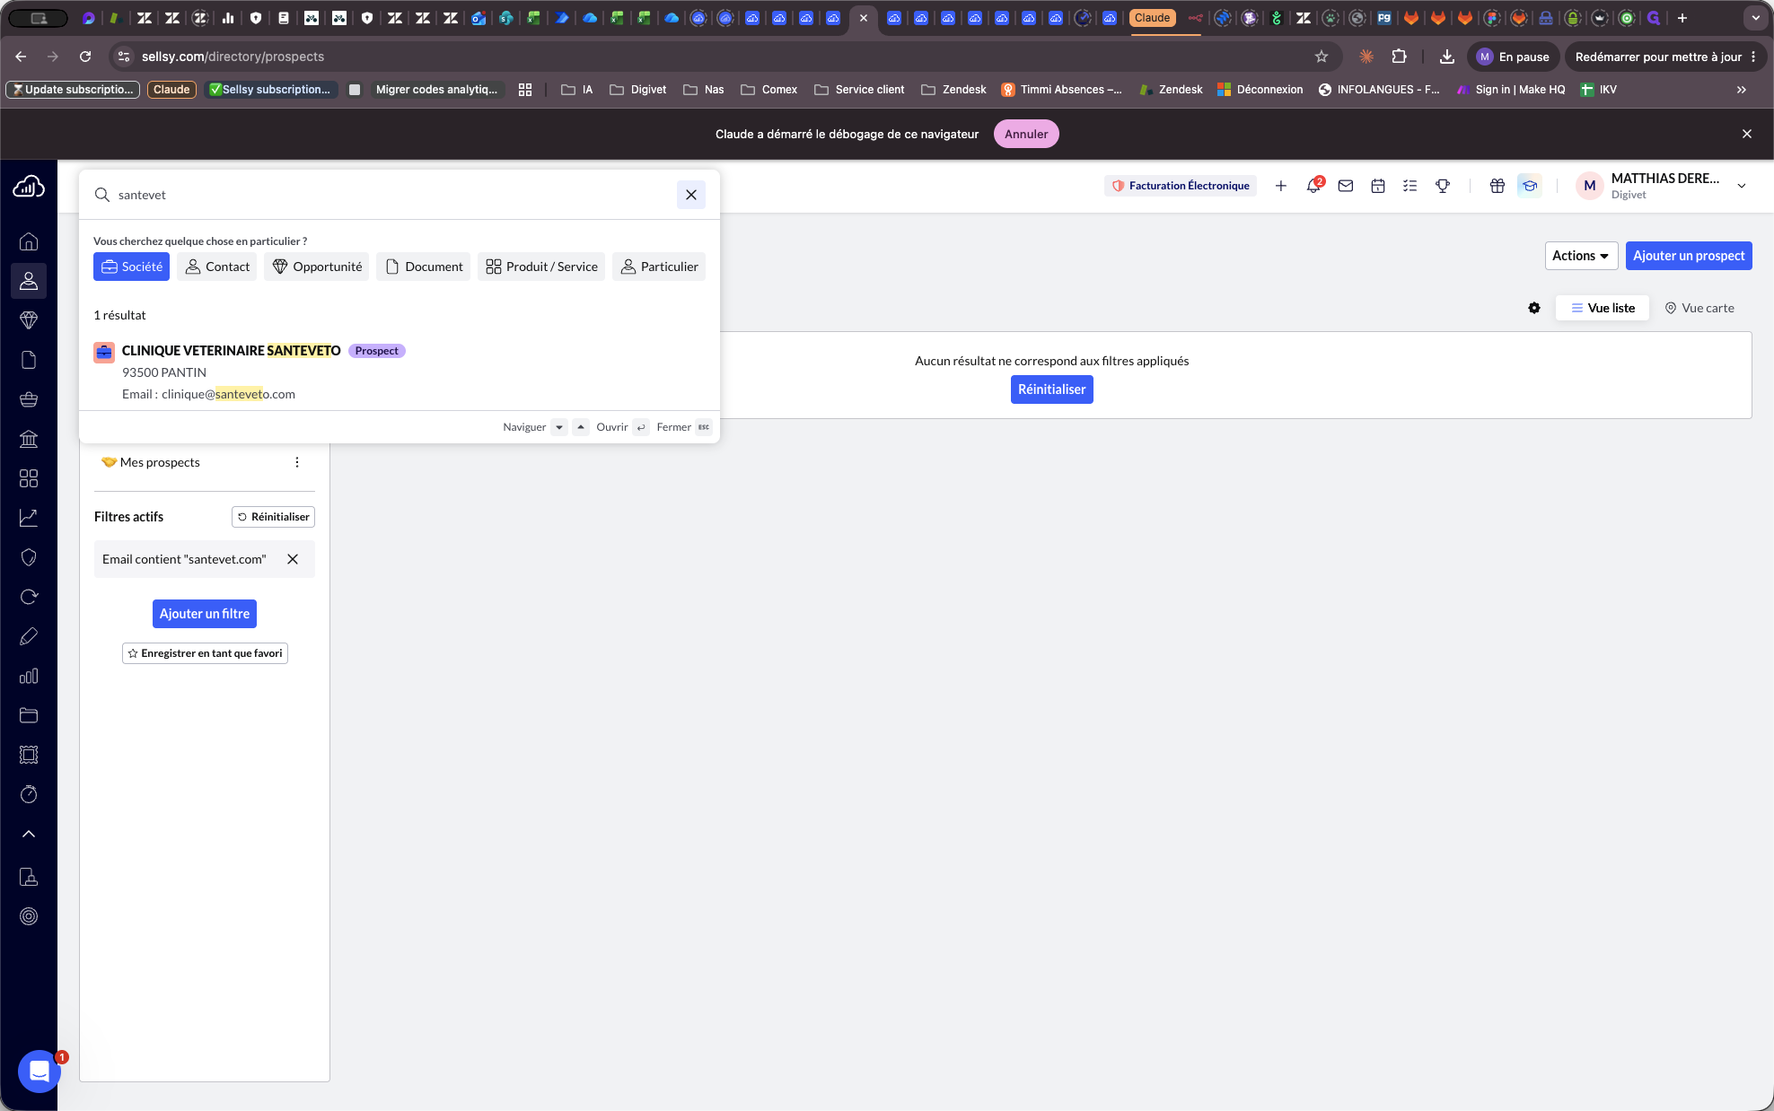Screen dimensions: 1774x1111
Task: Expand the MATTHIAS DERE user menu chevron
Action: click(x=1742, y=186)
